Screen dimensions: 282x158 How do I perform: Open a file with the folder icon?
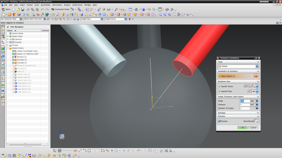click(18, 9)
